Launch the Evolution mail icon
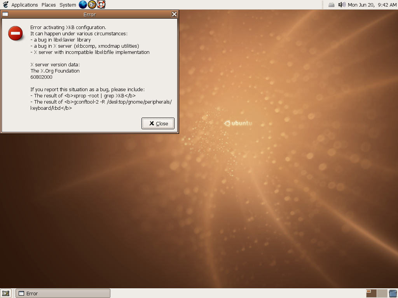This screenshot has height=298, width=398. point(92,4)
